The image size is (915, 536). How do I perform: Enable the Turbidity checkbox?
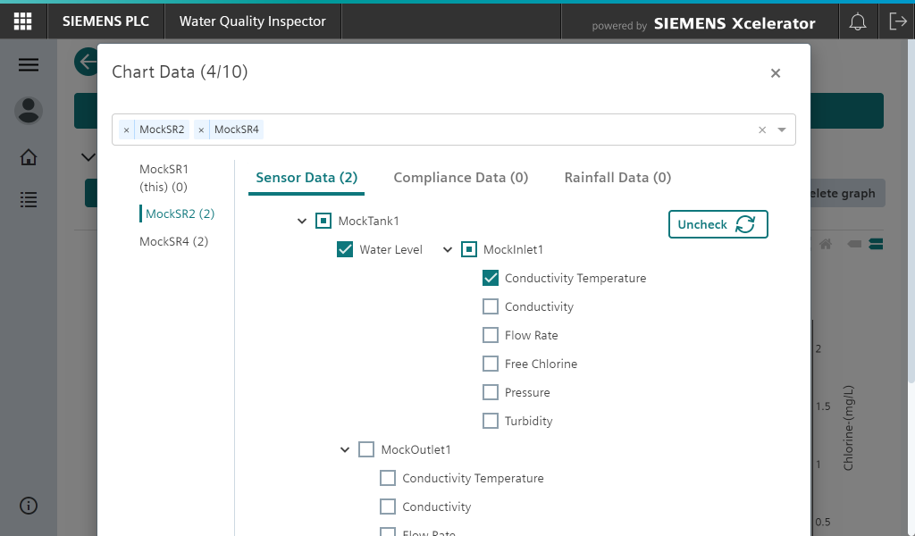pos(490,421)
